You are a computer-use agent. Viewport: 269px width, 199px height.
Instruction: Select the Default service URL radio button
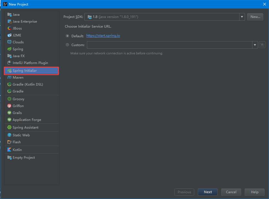coord(67,36)
